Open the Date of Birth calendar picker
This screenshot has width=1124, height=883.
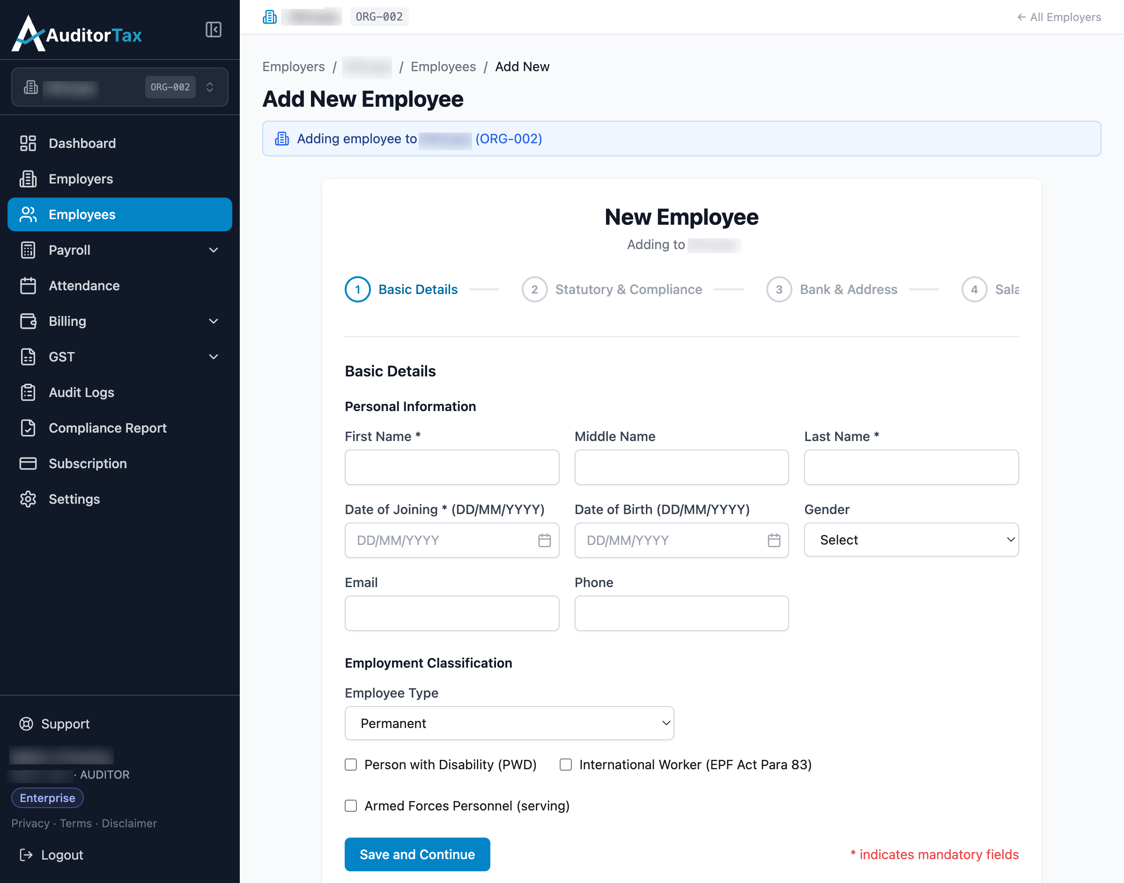pos(774,540)
